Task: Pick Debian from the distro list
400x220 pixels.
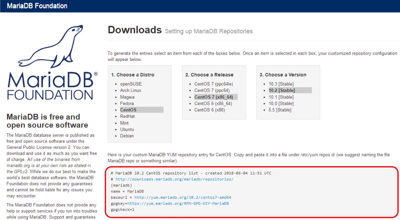Action: pos(127,136)
